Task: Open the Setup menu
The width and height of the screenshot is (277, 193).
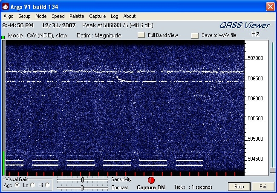Action: pos(24,16)
